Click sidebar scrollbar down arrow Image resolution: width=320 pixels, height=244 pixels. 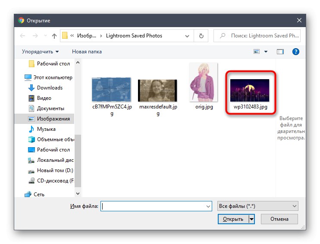click(78, 194)
